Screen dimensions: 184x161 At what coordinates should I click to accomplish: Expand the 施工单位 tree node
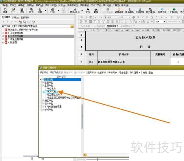tap(43, 101)
